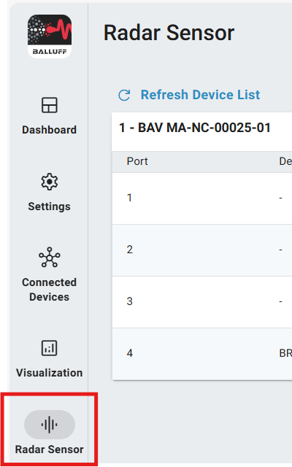The image size is (292, 467).
Task: Open the Settings gear icon
Action: point(50,182)
